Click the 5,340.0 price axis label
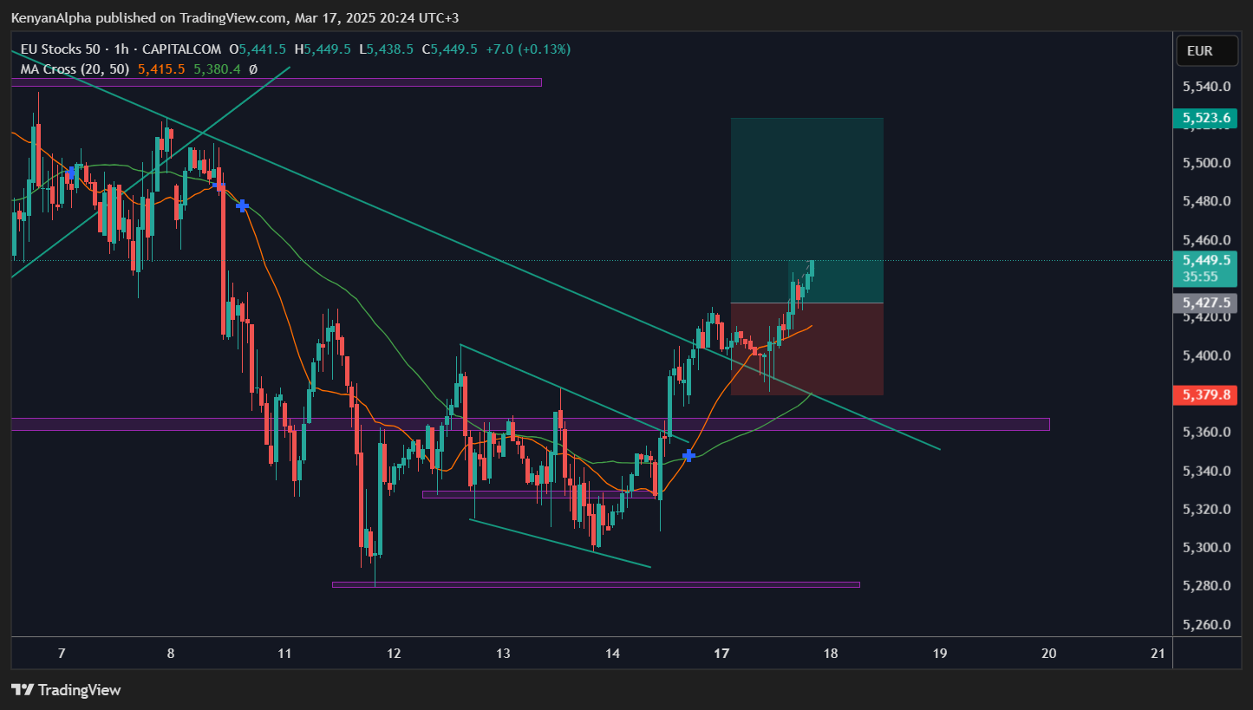 tap(1207, 471)
